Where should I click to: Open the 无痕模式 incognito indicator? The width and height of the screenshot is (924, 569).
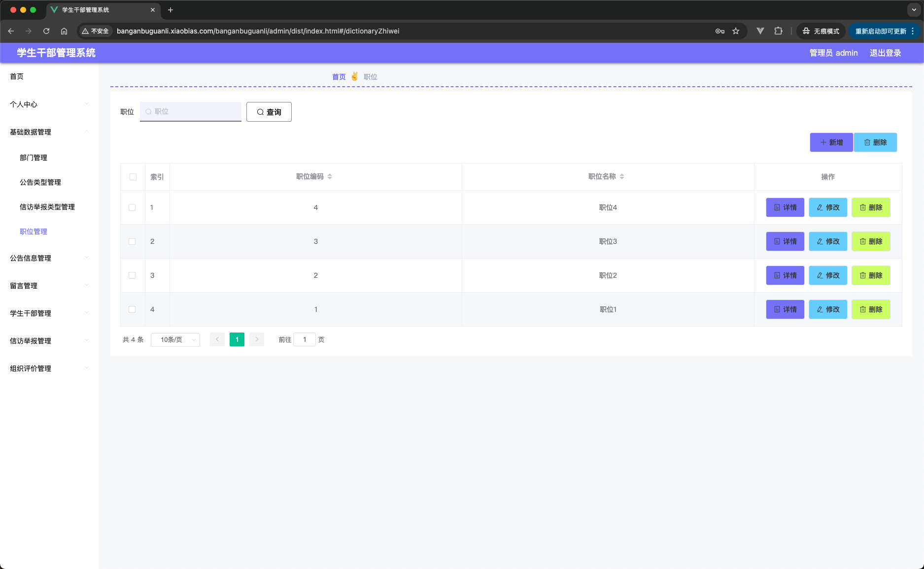point(821,31)
